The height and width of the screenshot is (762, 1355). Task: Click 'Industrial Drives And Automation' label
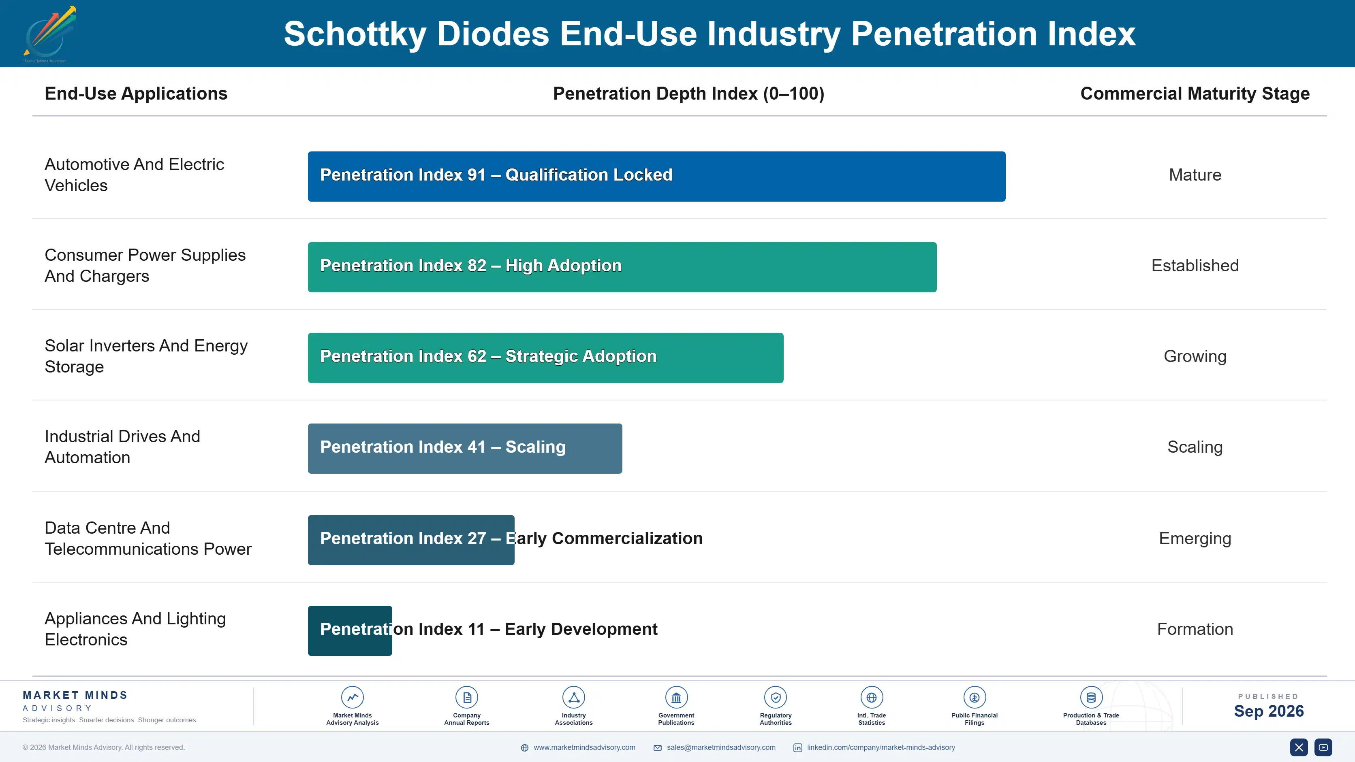122,447
